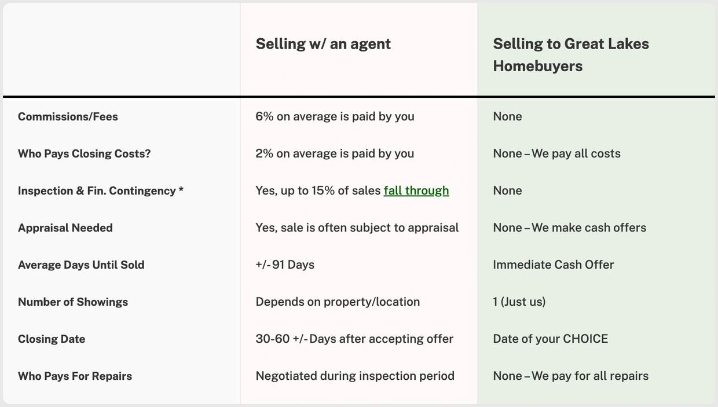Viewport: 718px width, 407px height.
Task: Select the "Who Pays For Repairs" label
Action: click(75, 376)
